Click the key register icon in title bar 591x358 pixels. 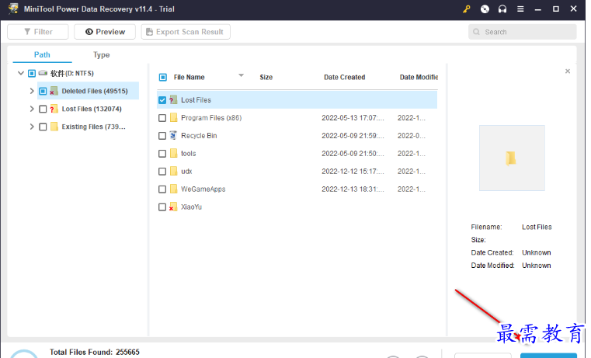(467, 9)
